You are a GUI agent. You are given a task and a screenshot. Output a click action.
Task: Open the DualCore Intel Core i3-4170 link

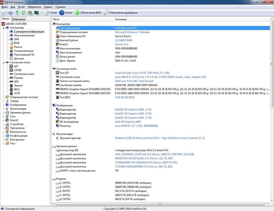(142, 73)
